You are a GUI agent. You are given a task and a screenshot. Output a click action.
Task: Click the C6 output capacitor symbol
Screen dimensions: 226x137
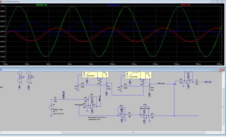197,82
